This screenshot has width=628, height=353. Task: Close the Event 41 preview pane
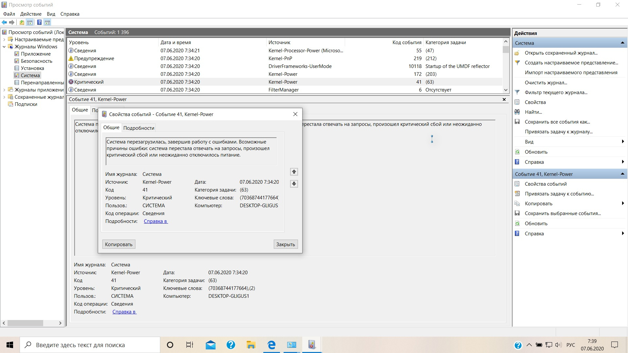click(x=504, y=99)
